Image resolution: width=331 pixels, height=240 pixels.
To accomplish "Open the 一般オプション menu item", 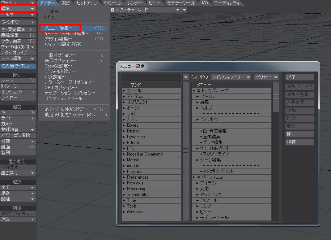I will pos(60,55).
